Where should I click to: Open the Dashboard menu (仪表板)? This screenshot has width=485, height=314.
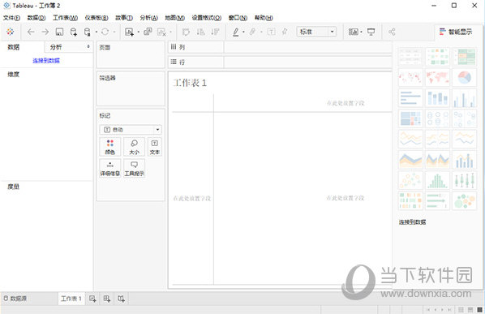click(97, 18)
